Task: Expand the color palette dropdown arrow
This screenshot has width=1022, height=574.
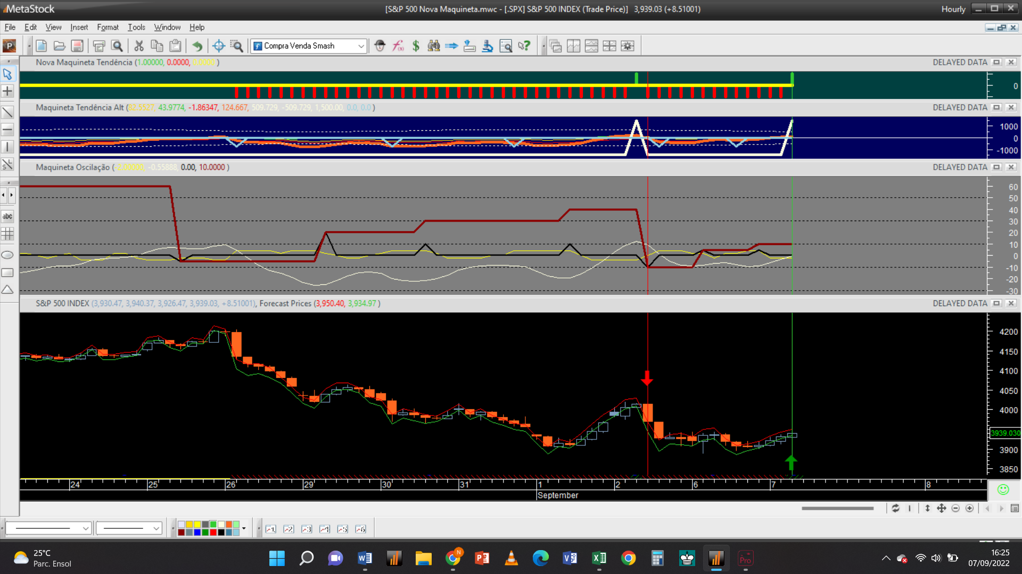Action: (x=244, y=528)
